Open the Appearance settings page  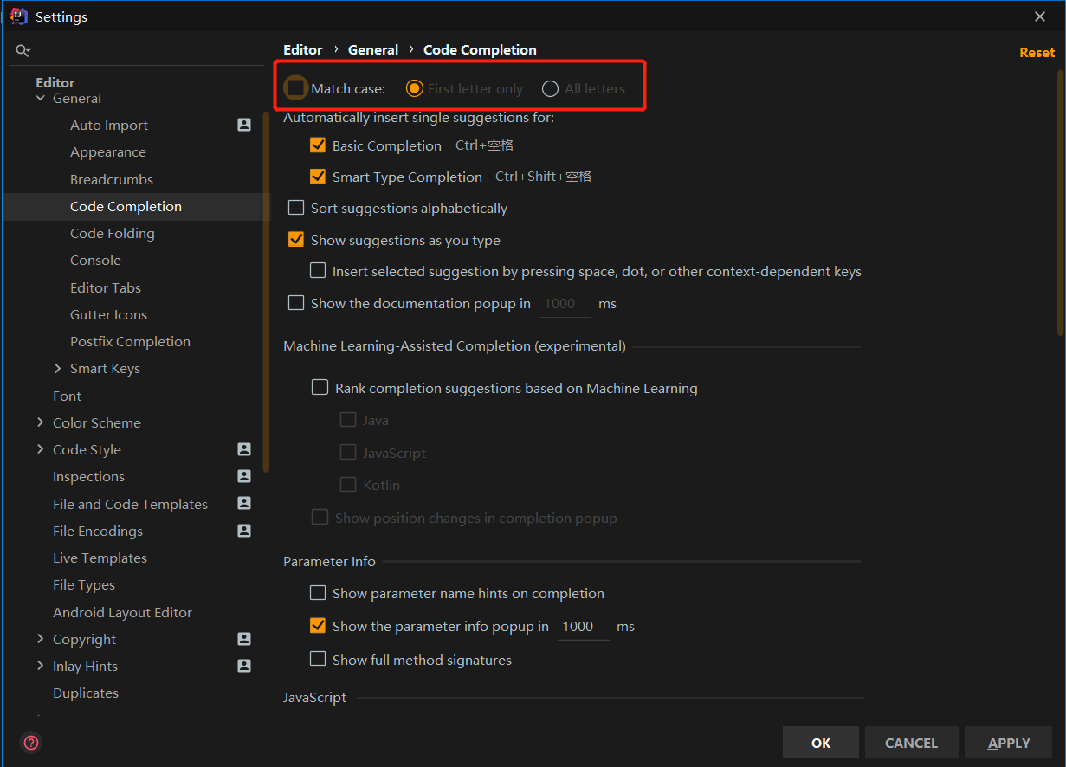click(x=108, y=151)
